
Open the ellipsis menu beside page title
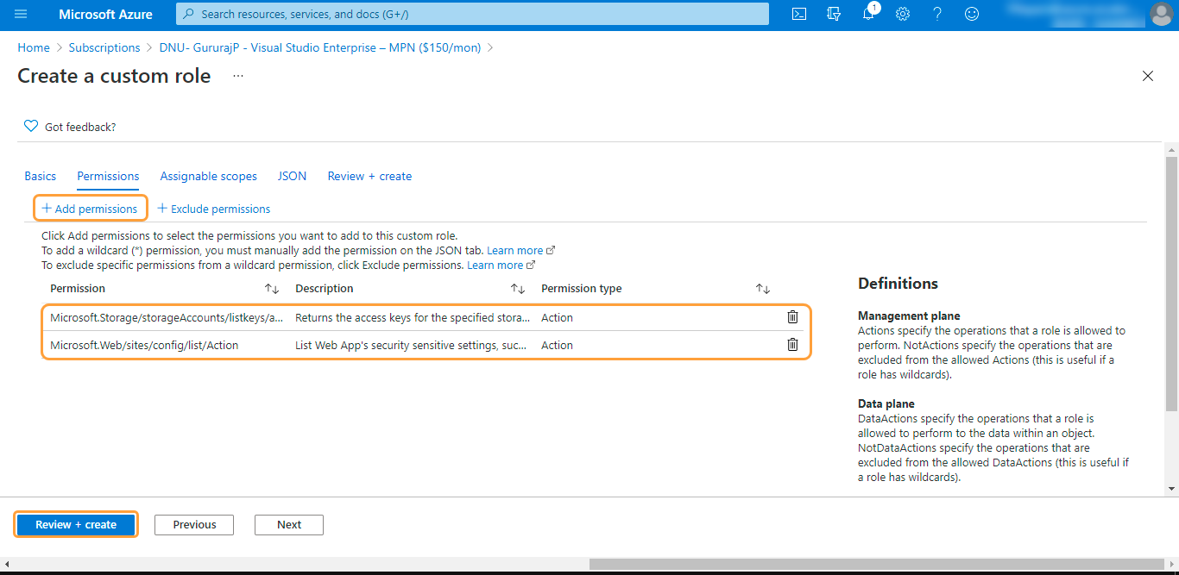click(237, 76)
